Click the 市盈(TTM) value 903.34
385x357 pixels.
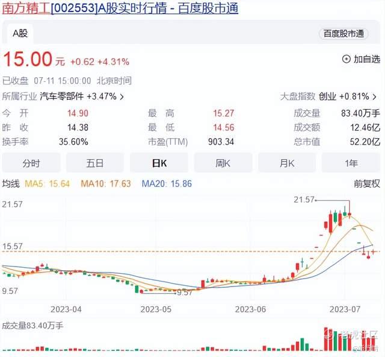click(221, 142)
